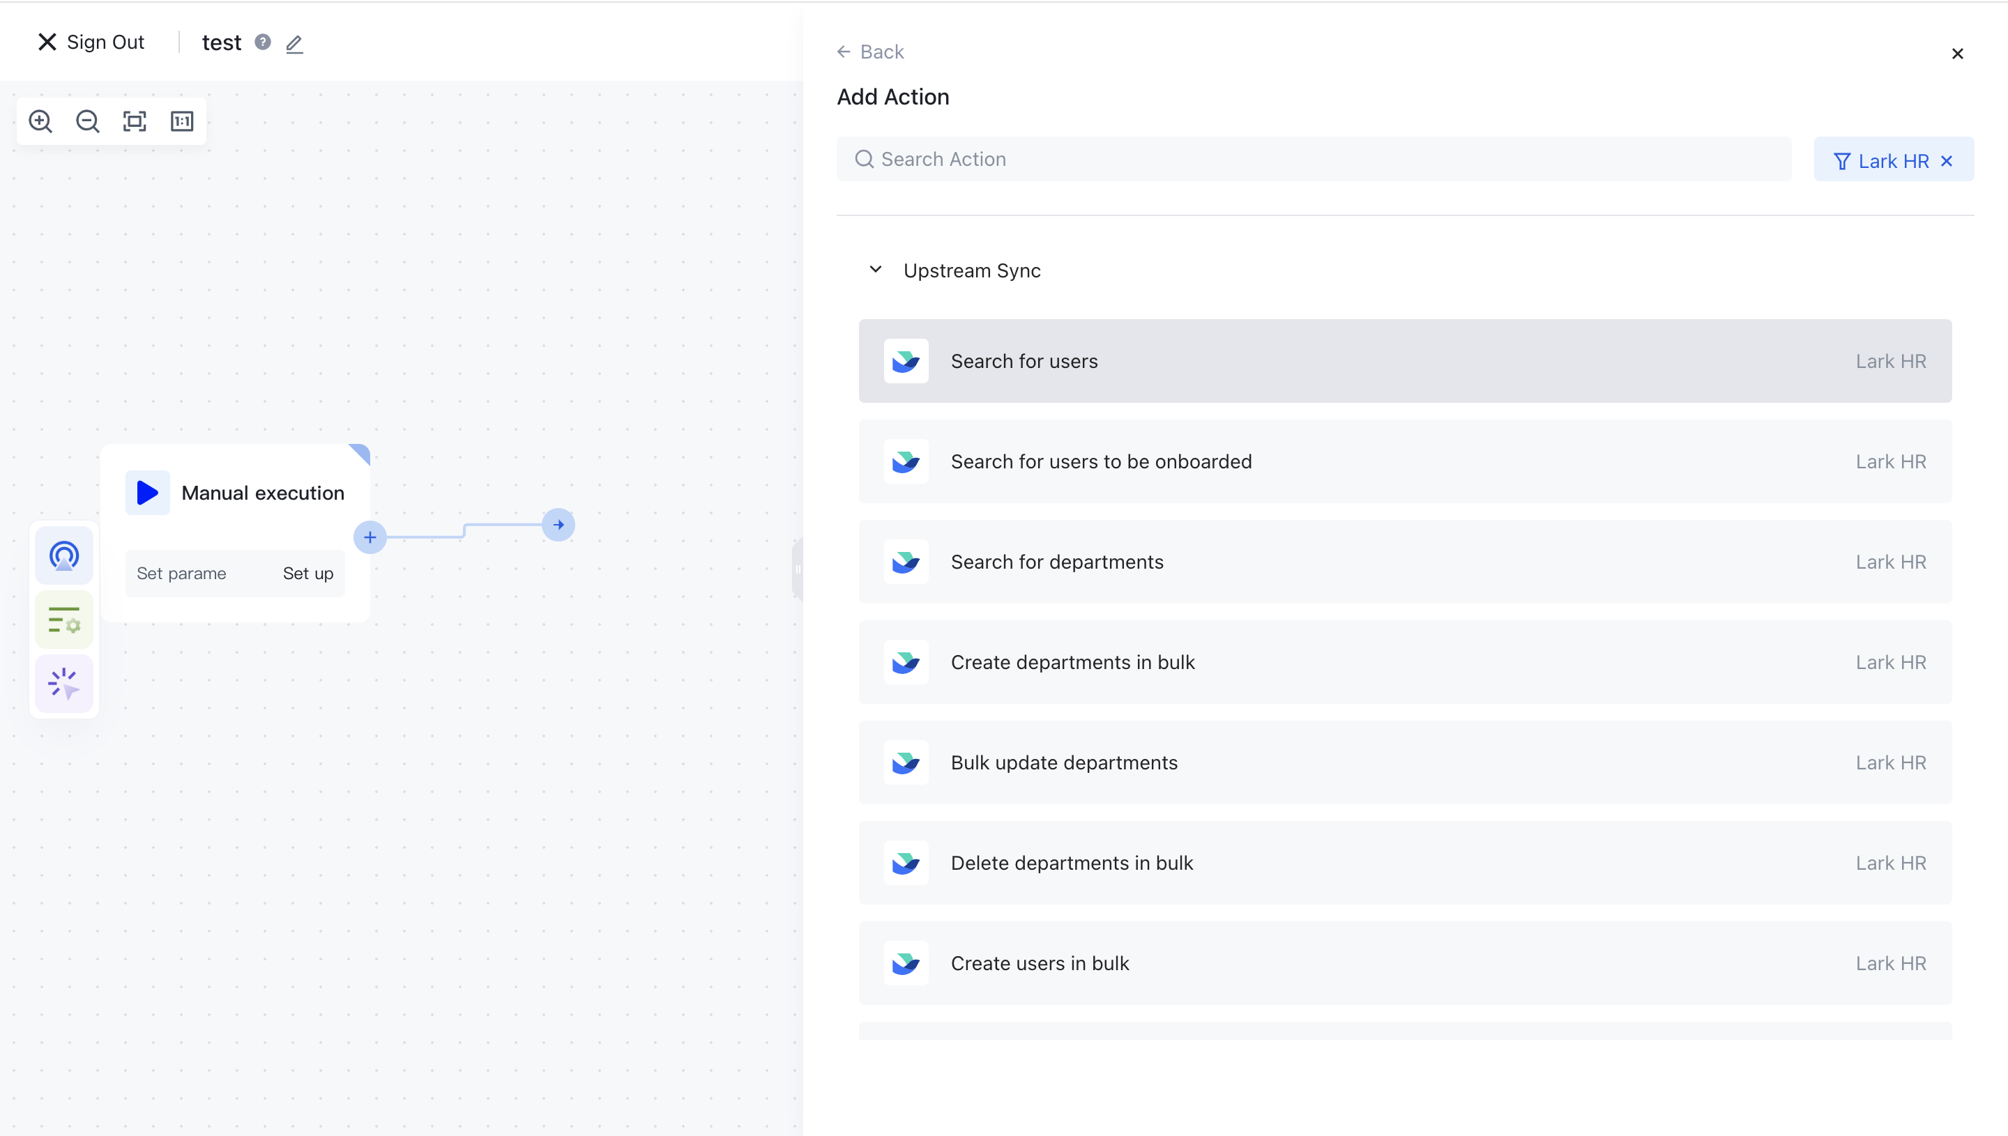Image resolution: width=2008 pixels, height=1136 pixels.
Task: Click Set up on the Manual execution node
Action: click(x=307, y=573)
